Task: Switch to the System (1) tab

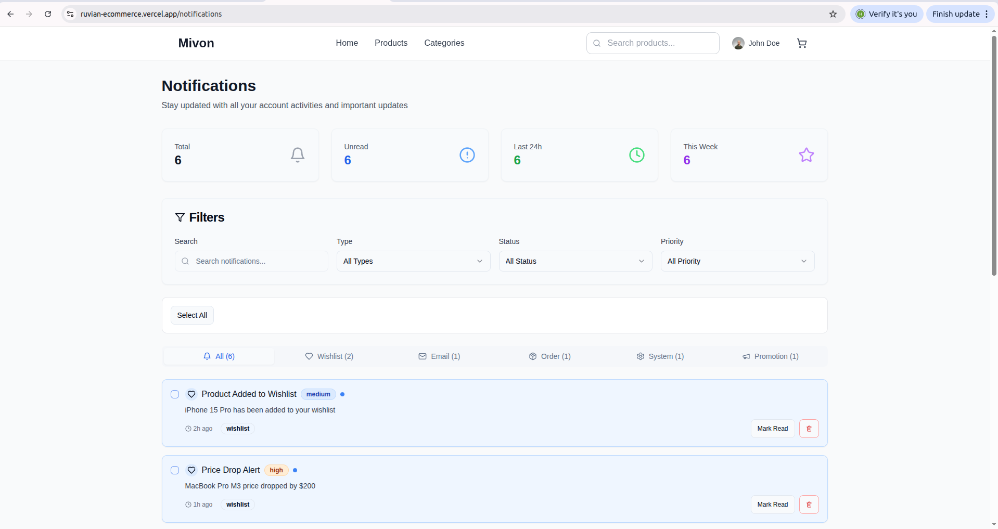Action: tap(660, 356)
